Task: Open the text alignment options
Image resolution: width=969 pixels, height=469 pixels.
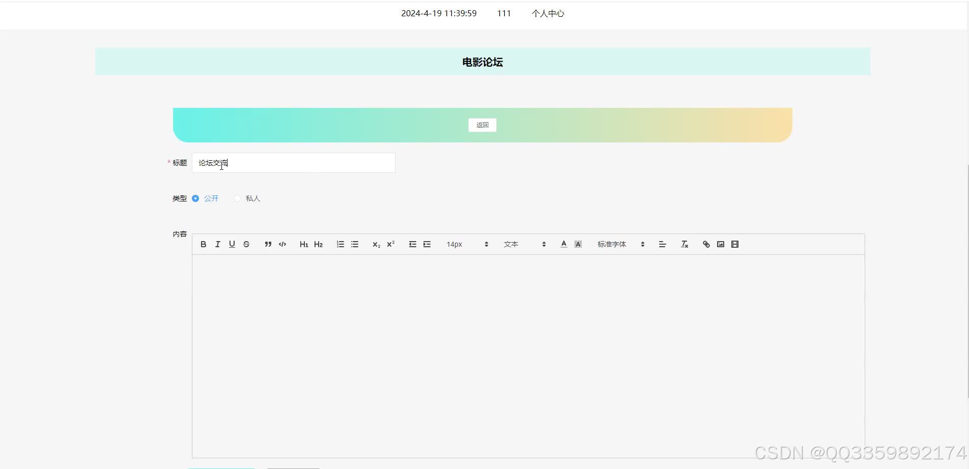Action: [663, 244]
